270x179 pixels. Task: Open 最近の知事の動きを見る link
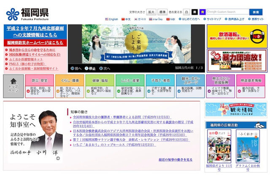coord(175,160)
